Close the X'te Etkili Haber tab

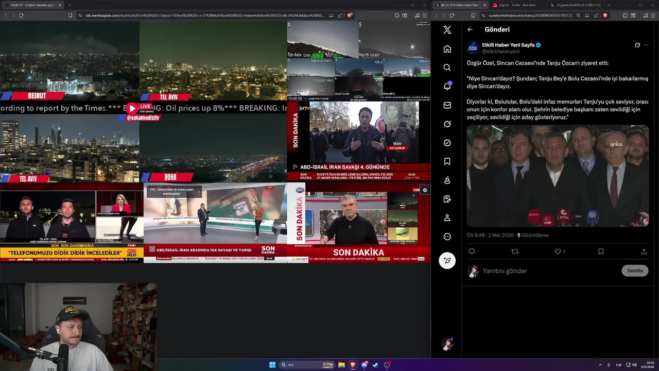[484, 5]
